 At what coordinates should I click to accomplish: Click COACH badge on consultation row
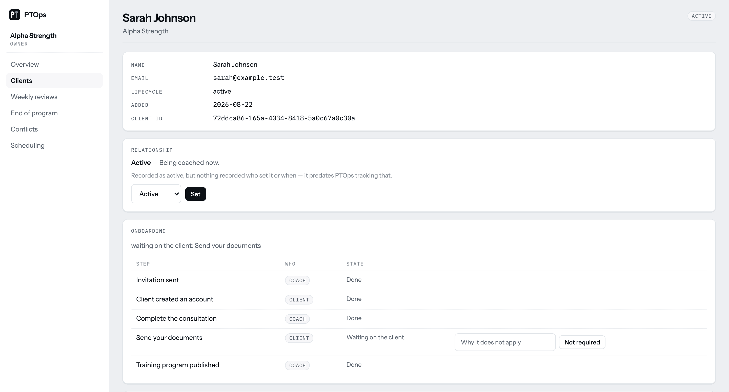(x=297, y=319)
